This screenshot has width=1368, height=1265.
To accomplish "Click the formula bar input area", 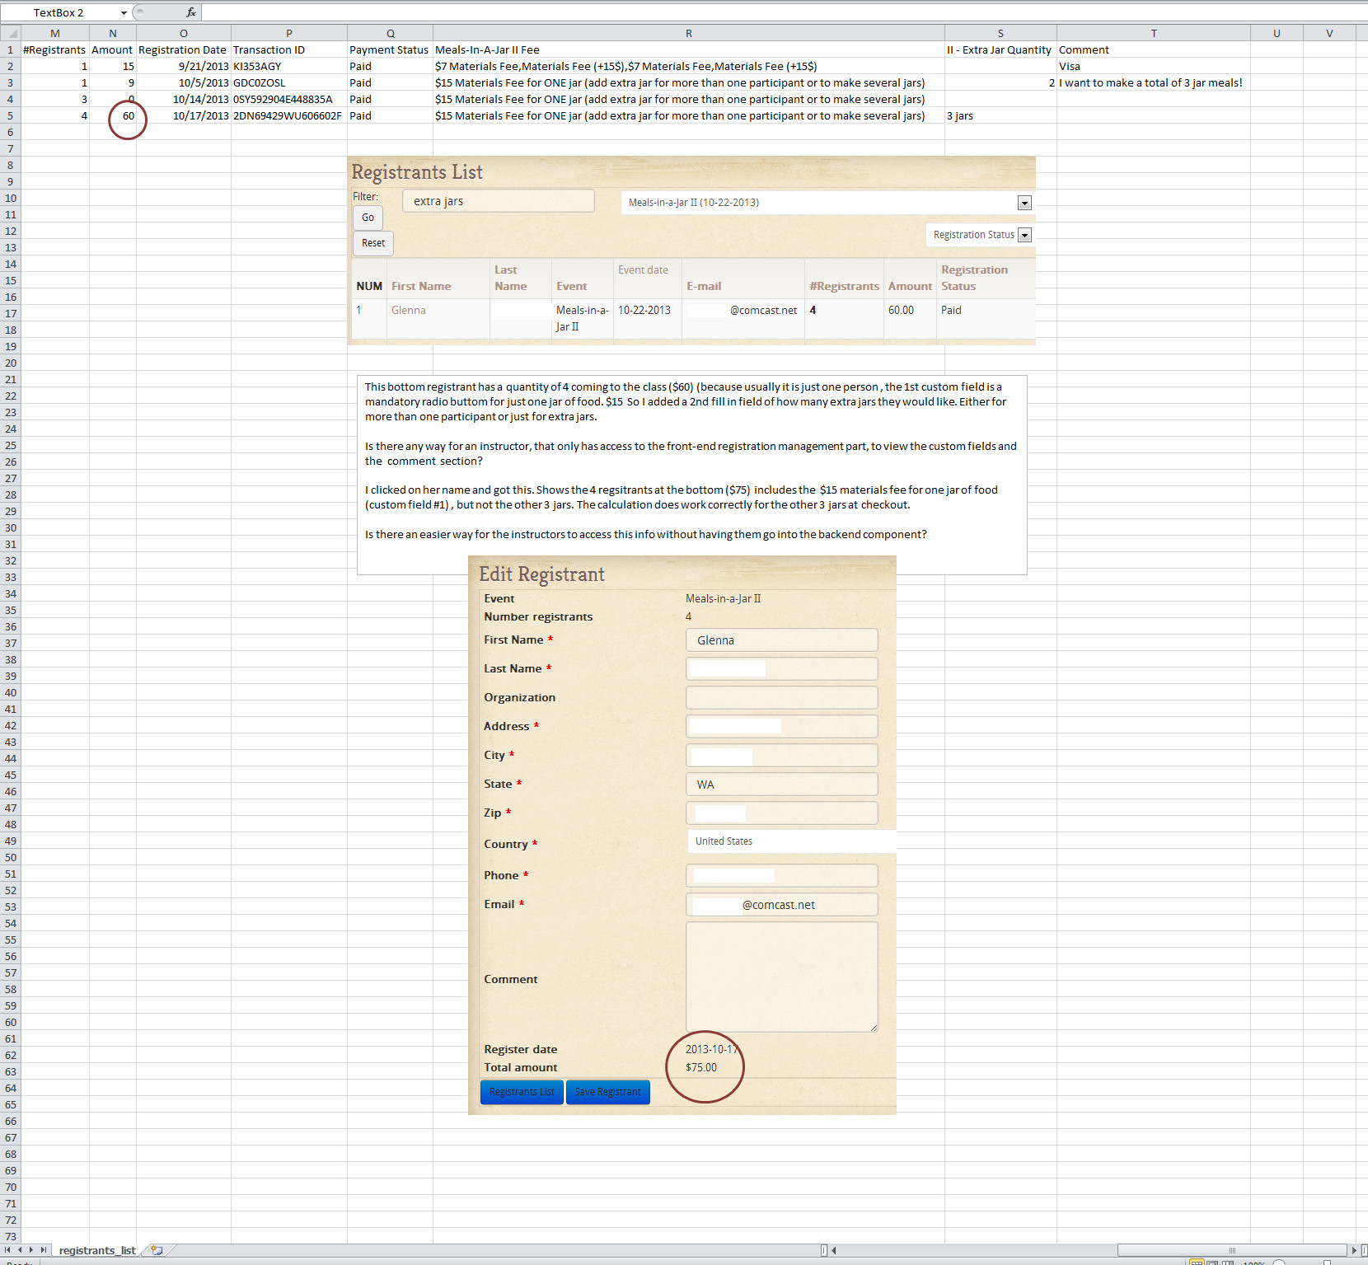I will point(742,12).
